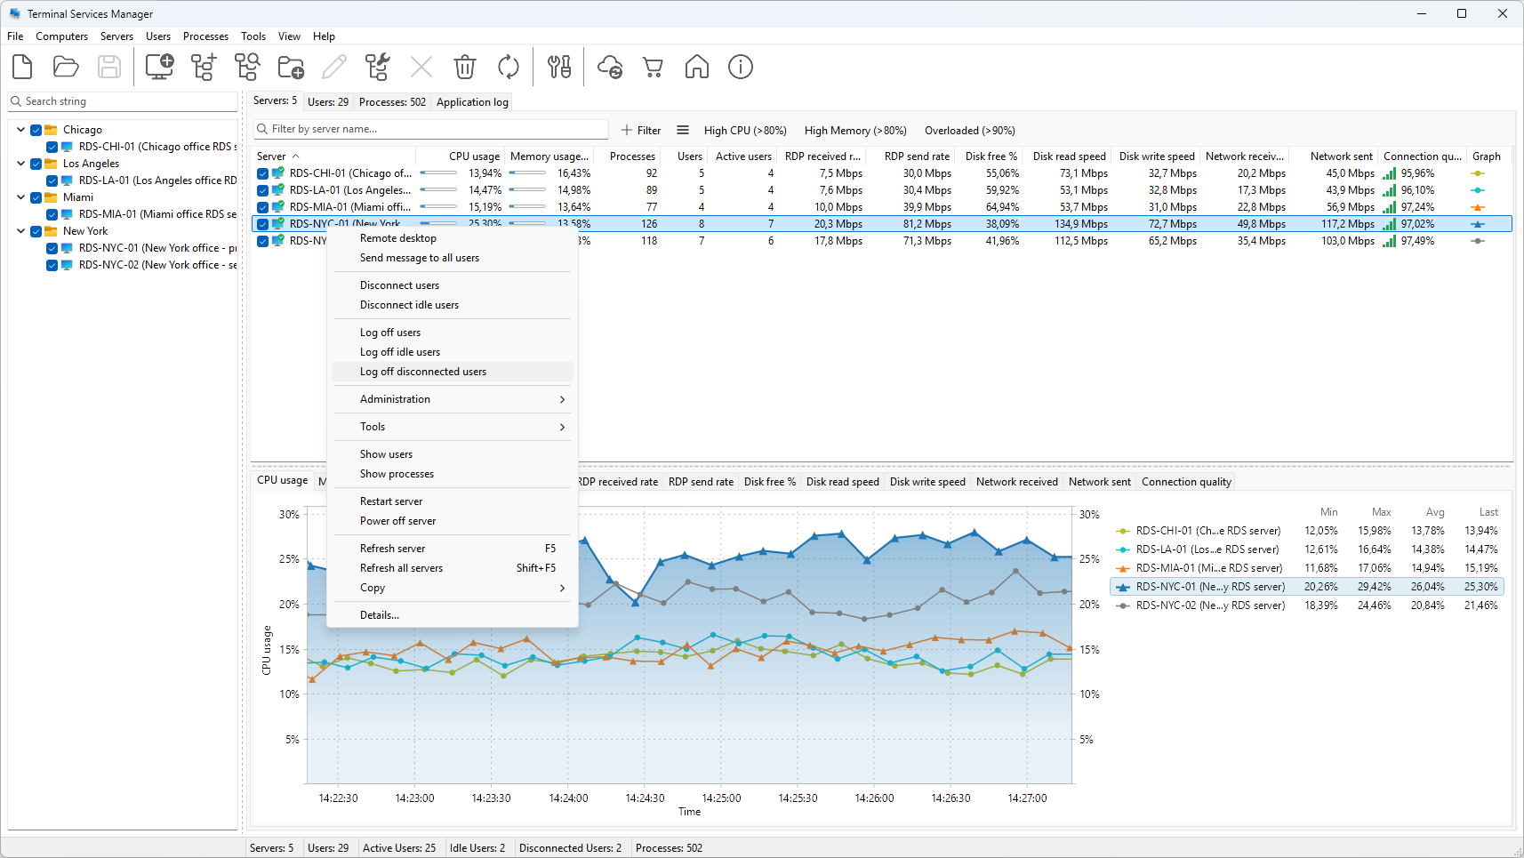Apply the High CPU (>80%) filter
The height and width of the screenshot is (858, 1524).
coord(745,131)
